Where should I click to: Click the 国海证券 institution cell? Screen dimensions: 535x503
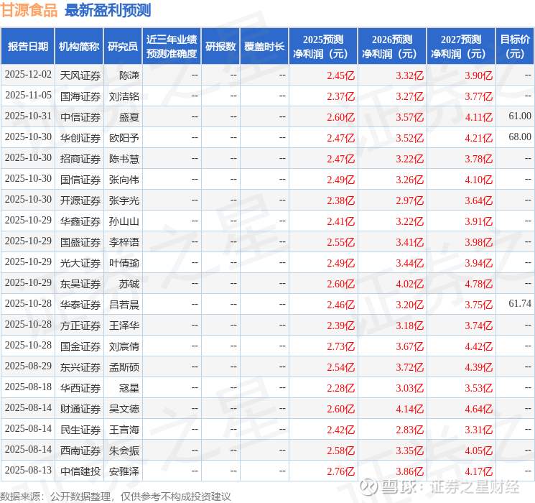[x=80, y=96]
